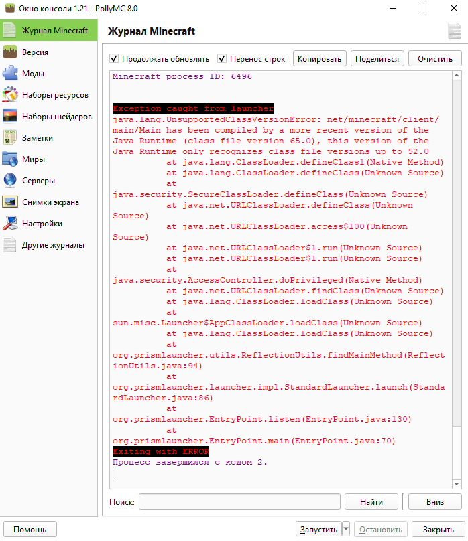Click the 'Процесс завершился с кодом 2.' line
The width and height of the screenshot is (468, 541).
[190, 462]
